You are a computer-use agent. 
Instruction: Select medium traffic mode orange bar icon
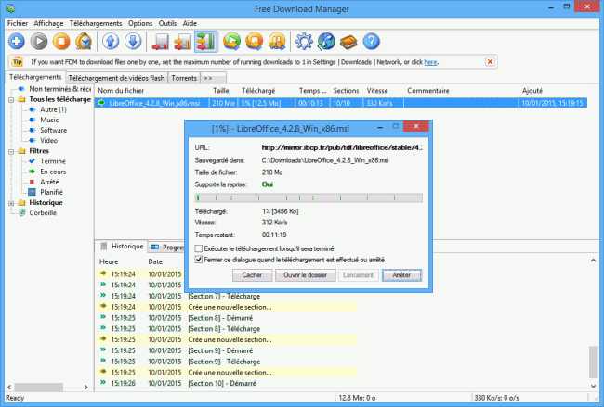[x=182, y=41]
